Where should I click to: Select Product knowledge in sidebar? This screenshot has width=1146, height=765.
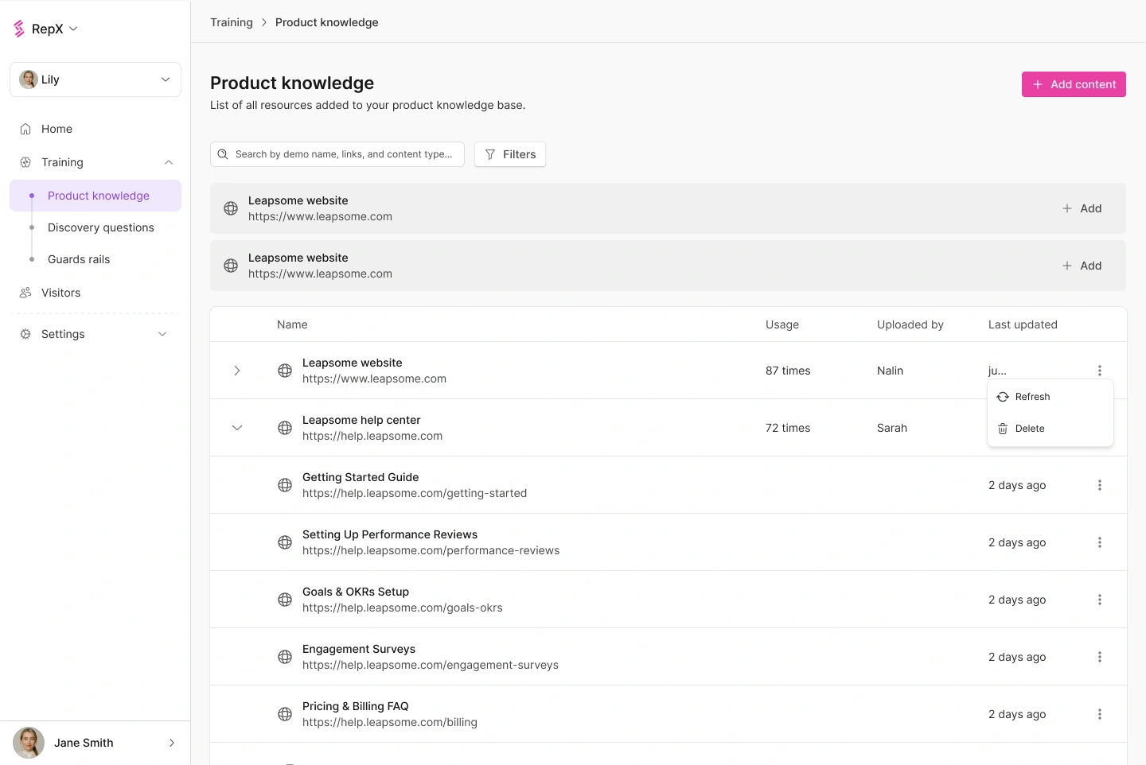(x=95, y=196)
